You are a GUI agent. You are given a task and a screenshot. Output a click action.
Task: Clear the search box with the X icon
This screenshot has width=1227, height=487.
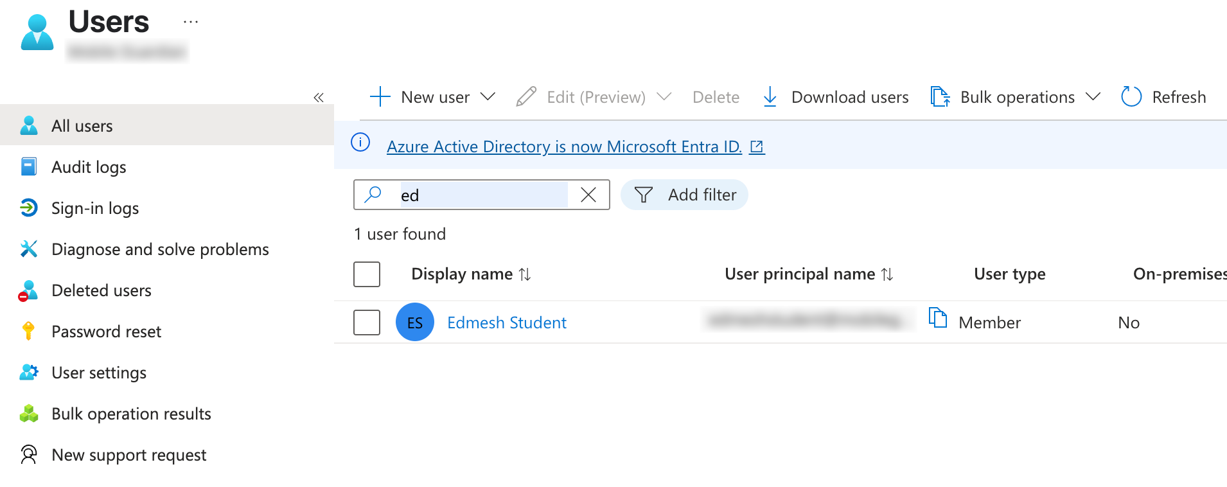point(588,195)
